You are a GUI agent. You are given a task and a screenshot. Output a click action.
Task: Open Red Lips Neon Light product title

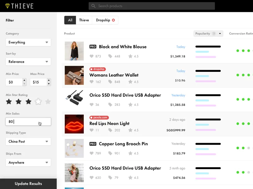point(109,123)
